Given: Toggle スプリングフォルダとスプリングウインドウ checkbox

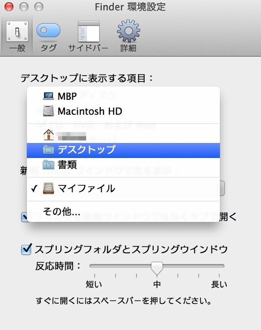Looking at the screenshot, I should click(x=27, y=249).
